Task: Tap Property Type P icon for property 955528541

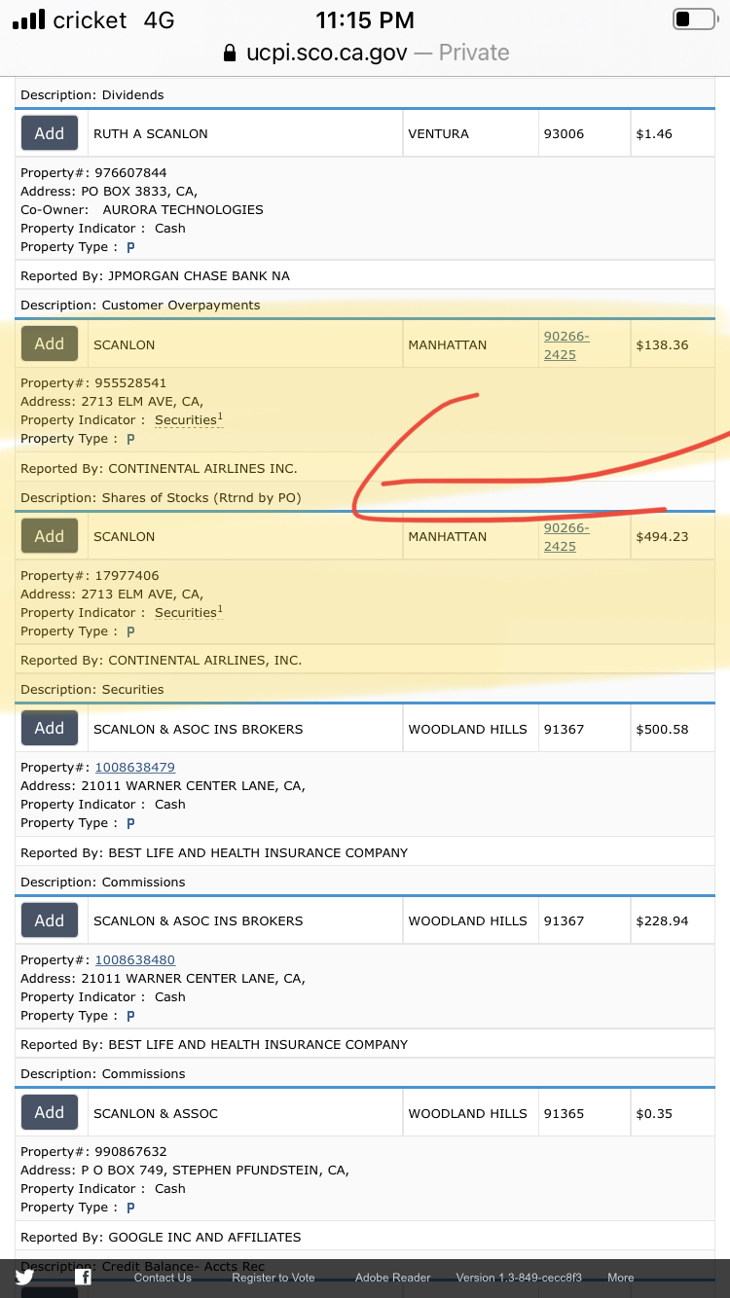Action: pos(130,439)
